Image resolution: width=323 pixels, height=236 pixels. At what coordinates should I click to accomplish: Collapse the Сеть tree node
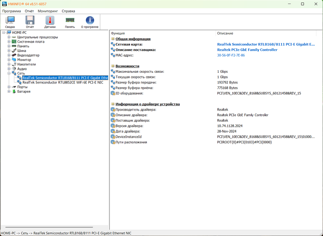[9, 74]
